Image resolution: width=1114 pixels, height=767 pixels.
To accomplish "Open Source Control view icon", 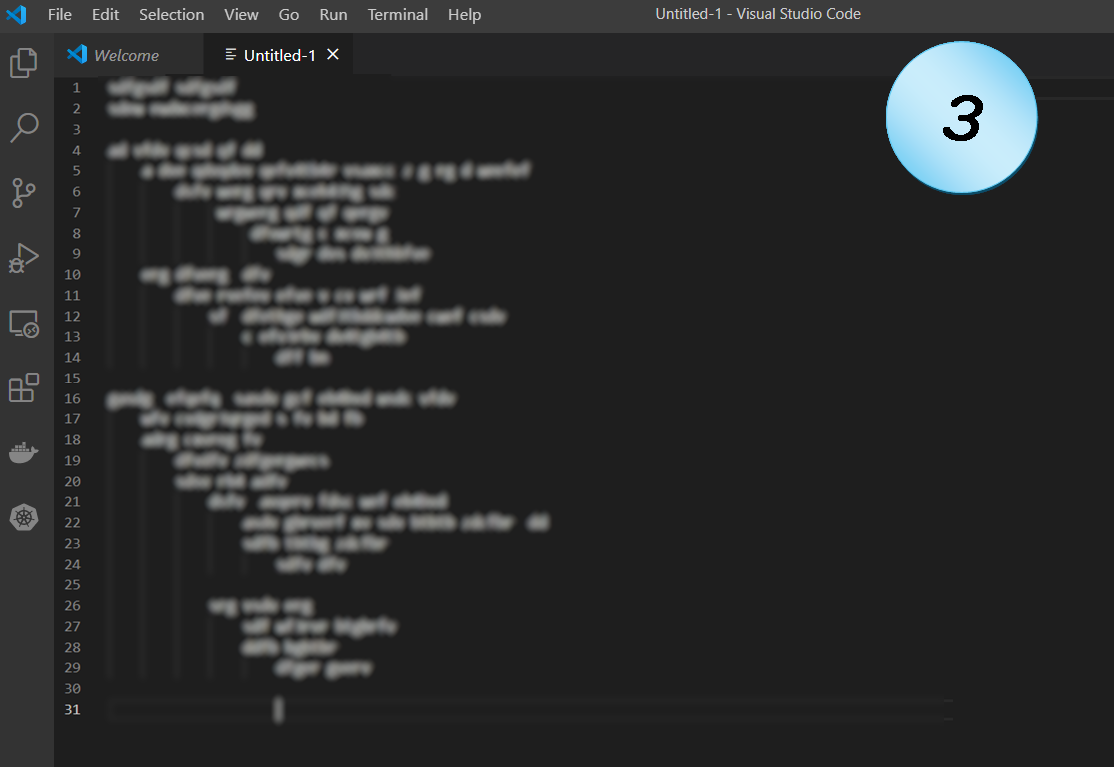I will coord(24,193).
